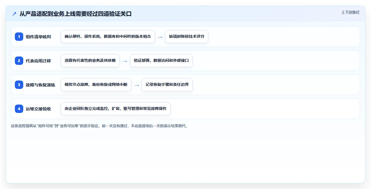Click the step 3 number badge
This screenshot has height=189, width=371.
pyautogui.click(x=19, y=85)
